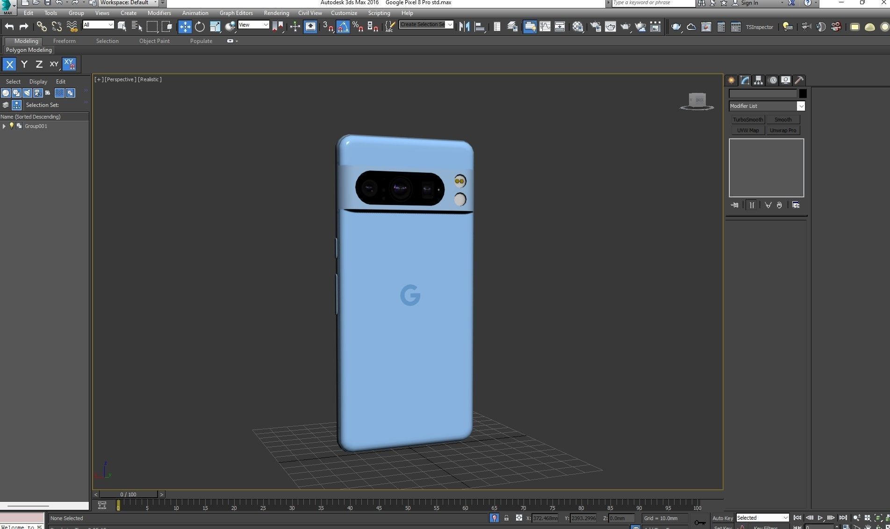Click Play Animation button
Screen dimensions: 890x529
pyautogui.click(x=820, y=518)
